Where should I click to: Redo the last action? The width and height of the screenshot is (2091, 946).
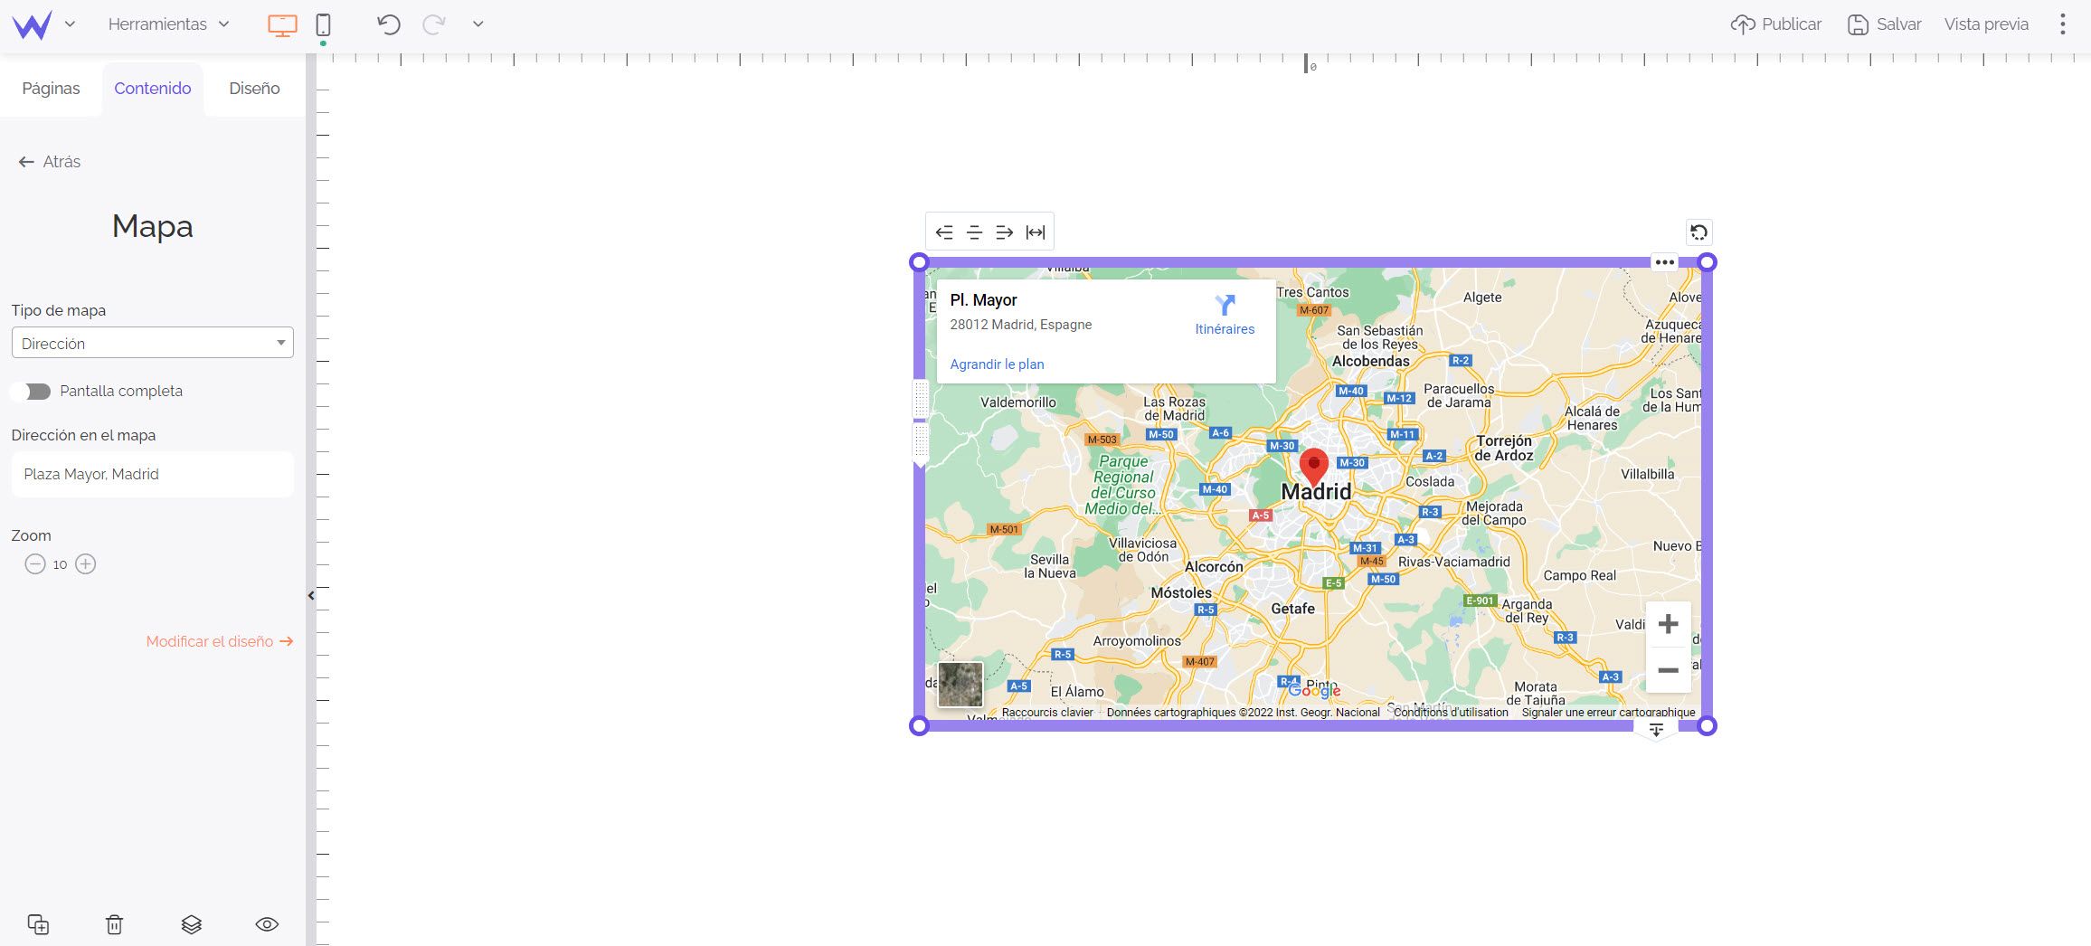pyautogui.click(x=434, y=24)
